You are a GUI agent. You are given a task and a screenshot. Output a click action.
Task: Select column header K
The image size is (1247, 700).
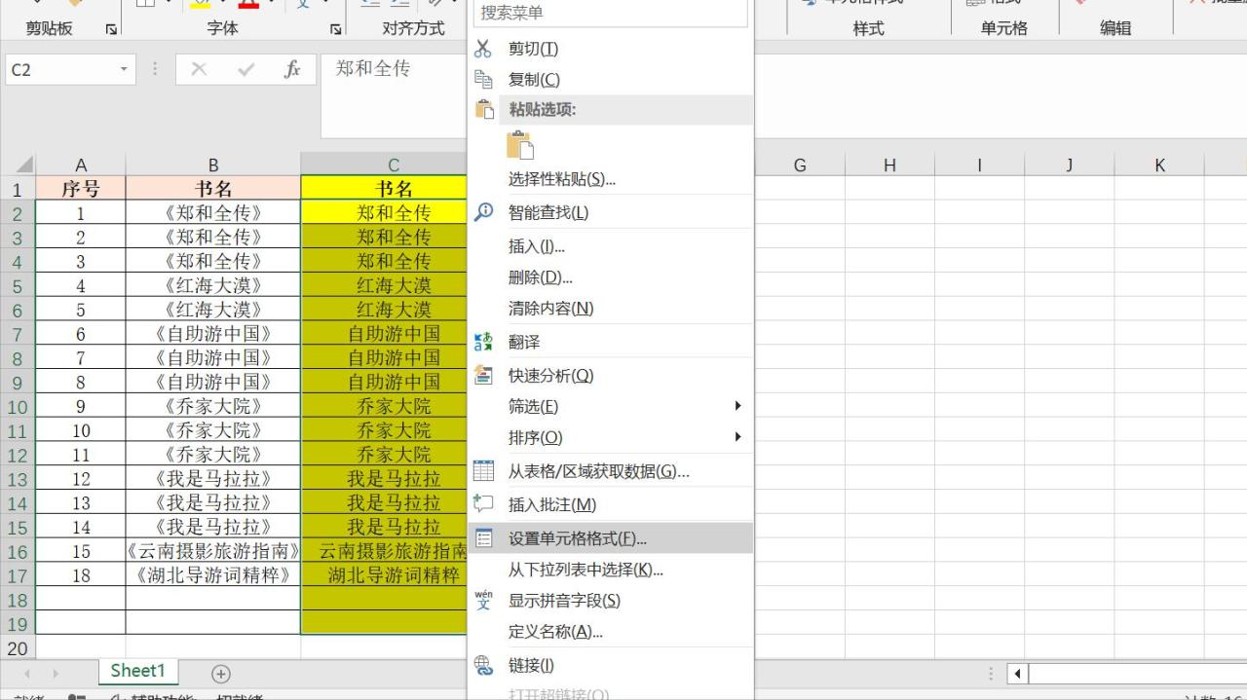[1159, 165]
